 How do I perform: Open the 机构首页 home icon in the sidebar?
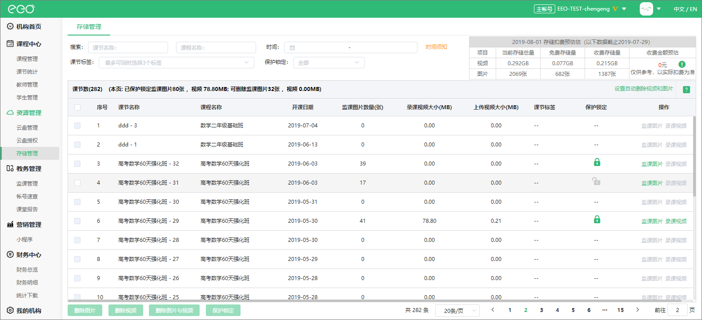[x=10, y=27]
